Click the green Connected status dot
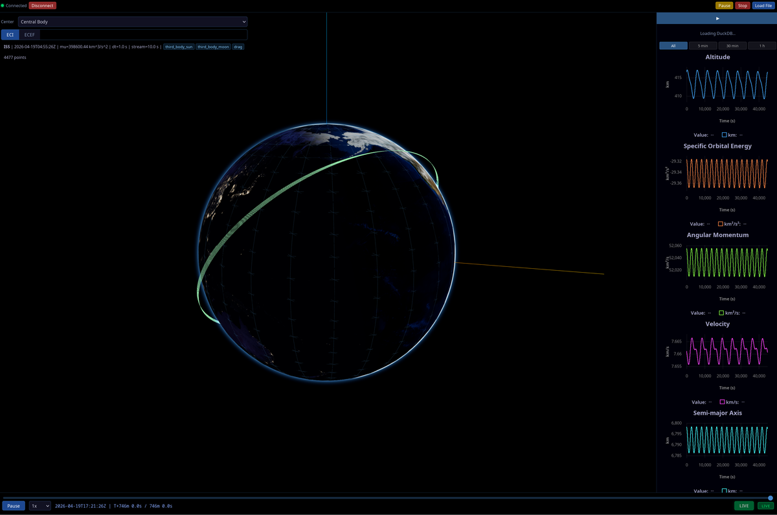 3,5
